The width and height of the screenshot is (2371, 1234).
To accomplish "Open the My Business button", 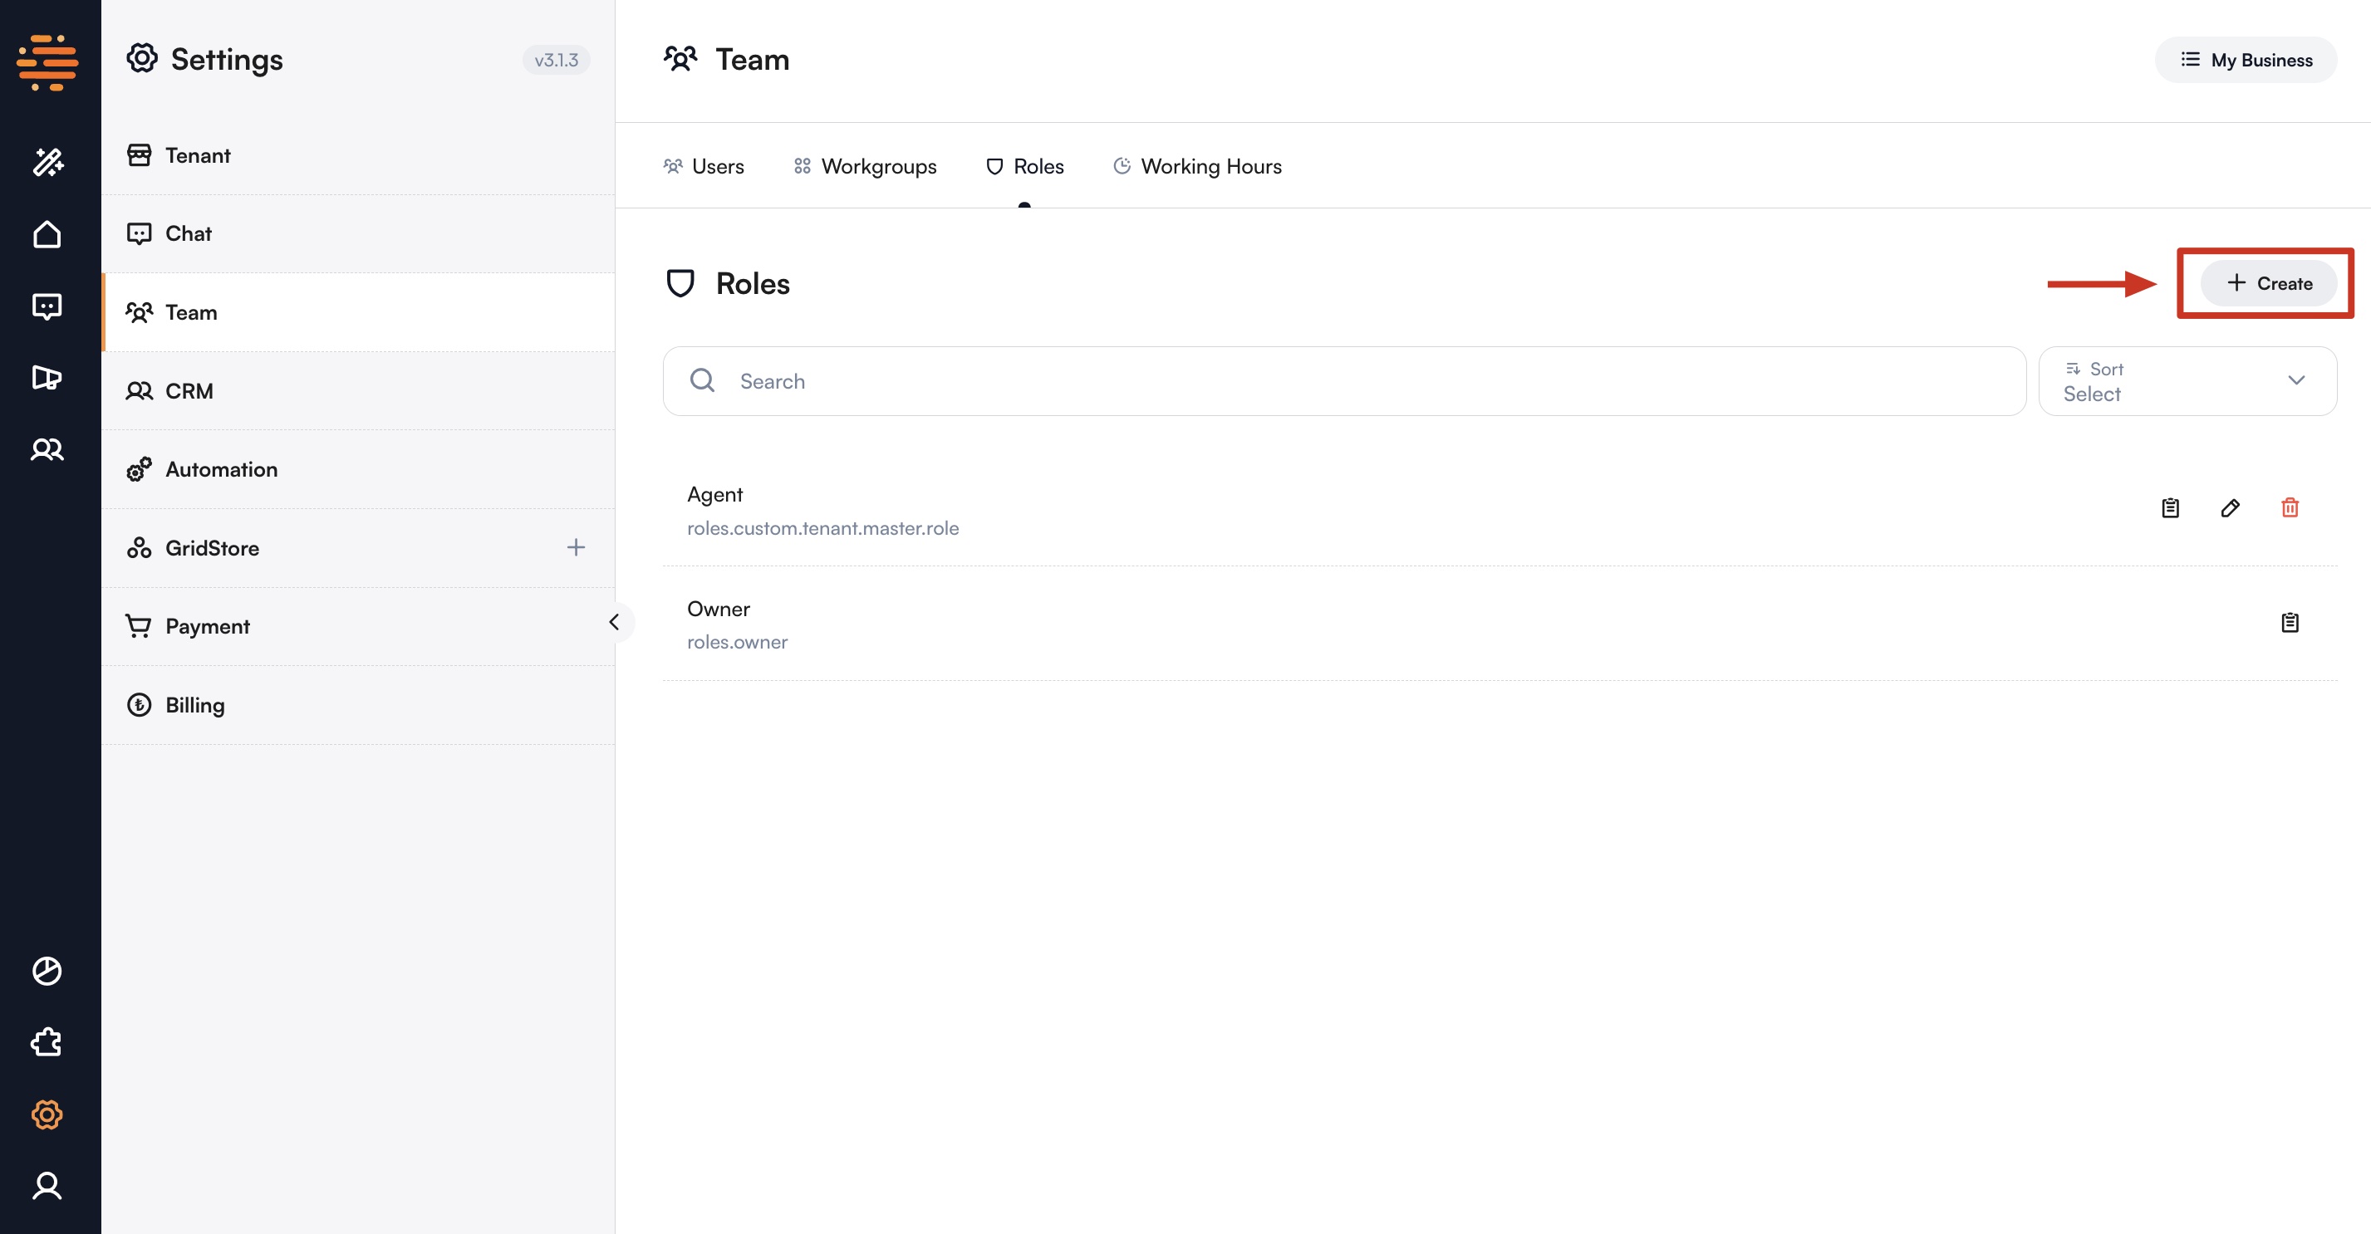I will click(2245, 60).
